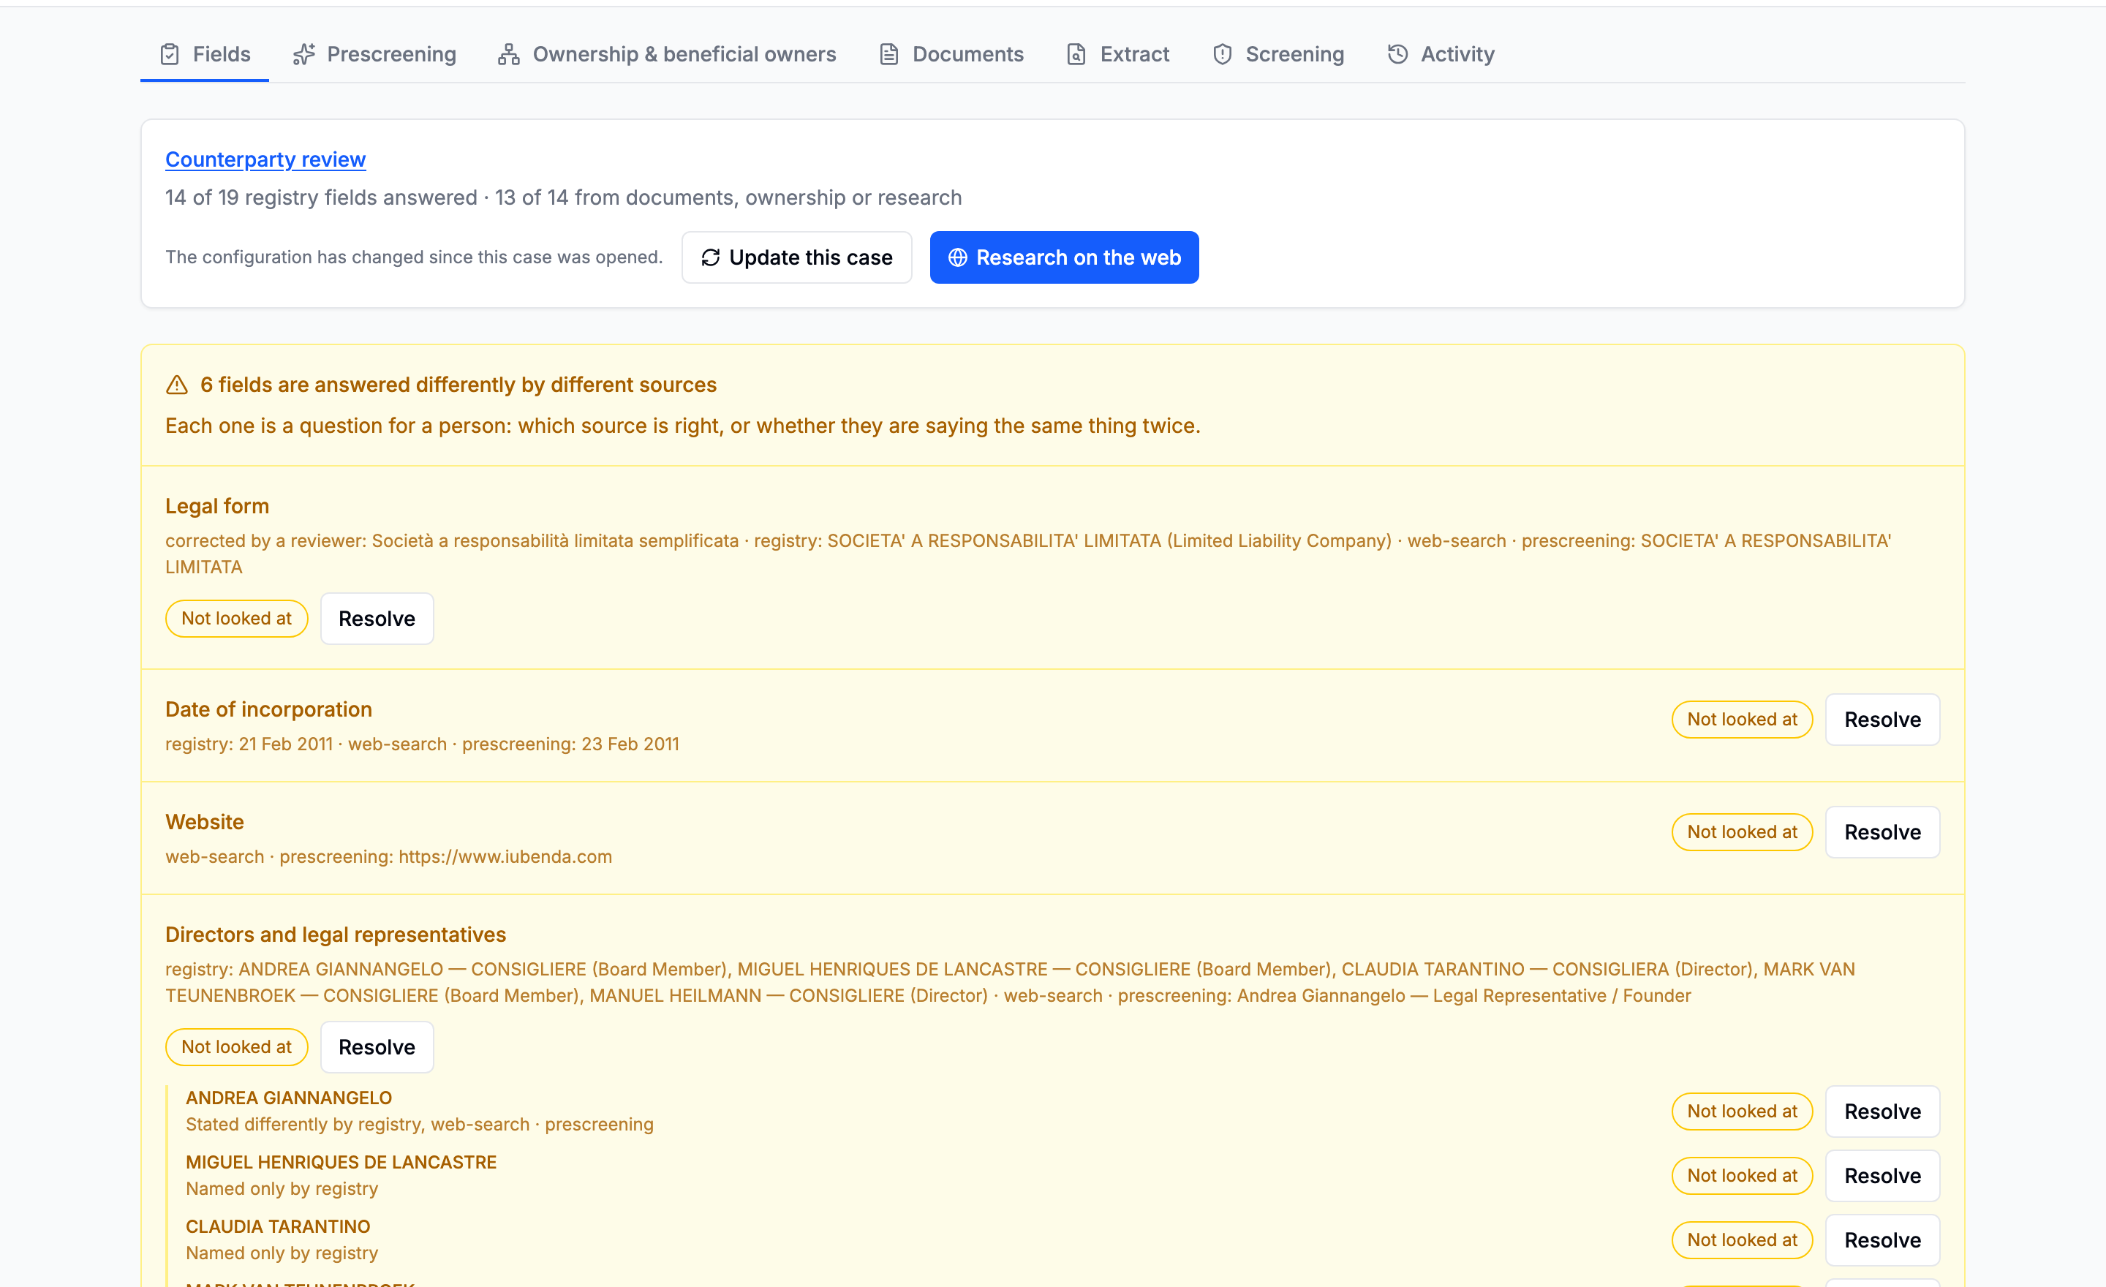Click the Fields tab clipboard icon
Screen dimensions: 2106x1287
pyautogui.click(x=169, y=54)
